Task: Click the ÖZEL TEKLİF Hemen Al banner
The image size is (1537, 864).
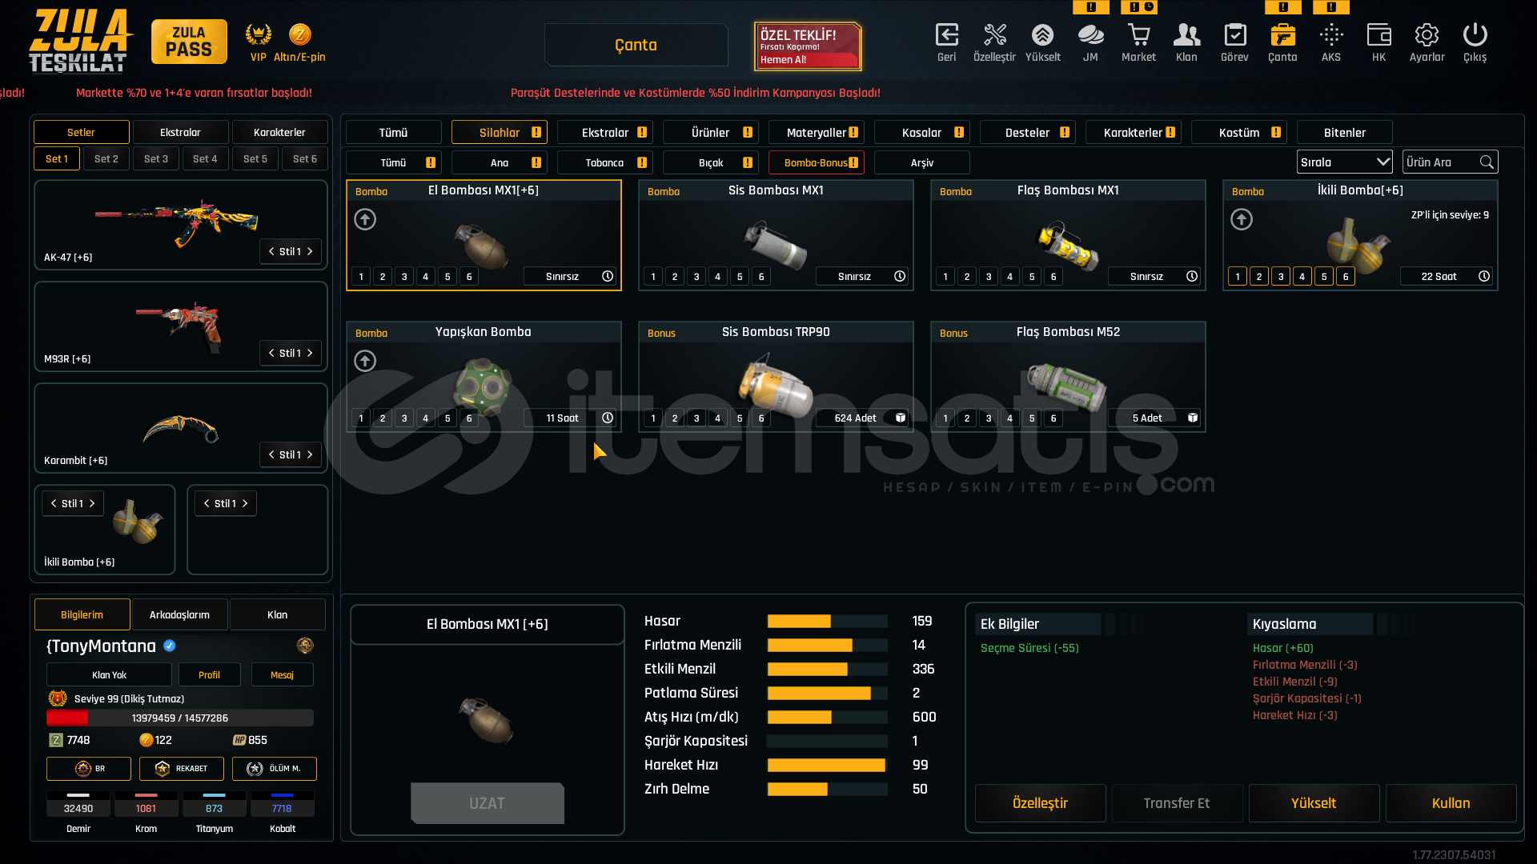Action: (x=808, y=46)
